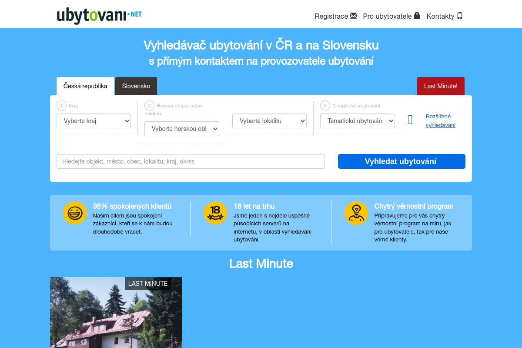Click the lightbulb-head icon for věrnostní program
The image size is (522, 348).
356,213
